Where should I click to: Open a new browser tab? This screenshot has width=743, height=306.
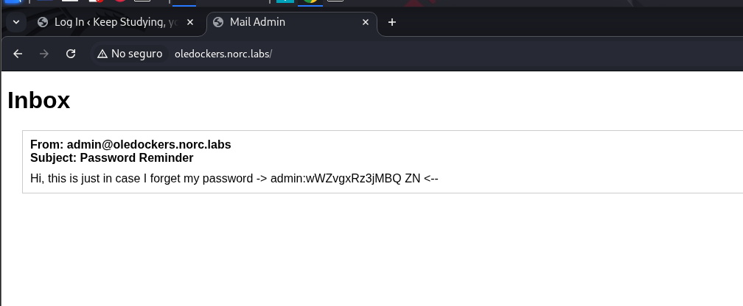(392, 23)
